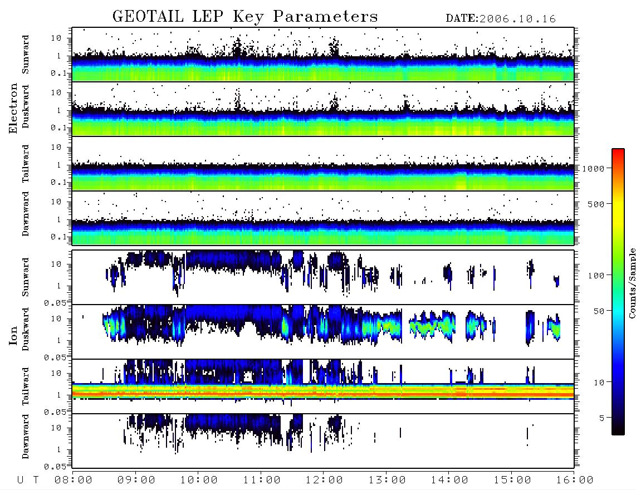
Task: Click the 09:00 time axis label
Action: [x=136, y=481]
